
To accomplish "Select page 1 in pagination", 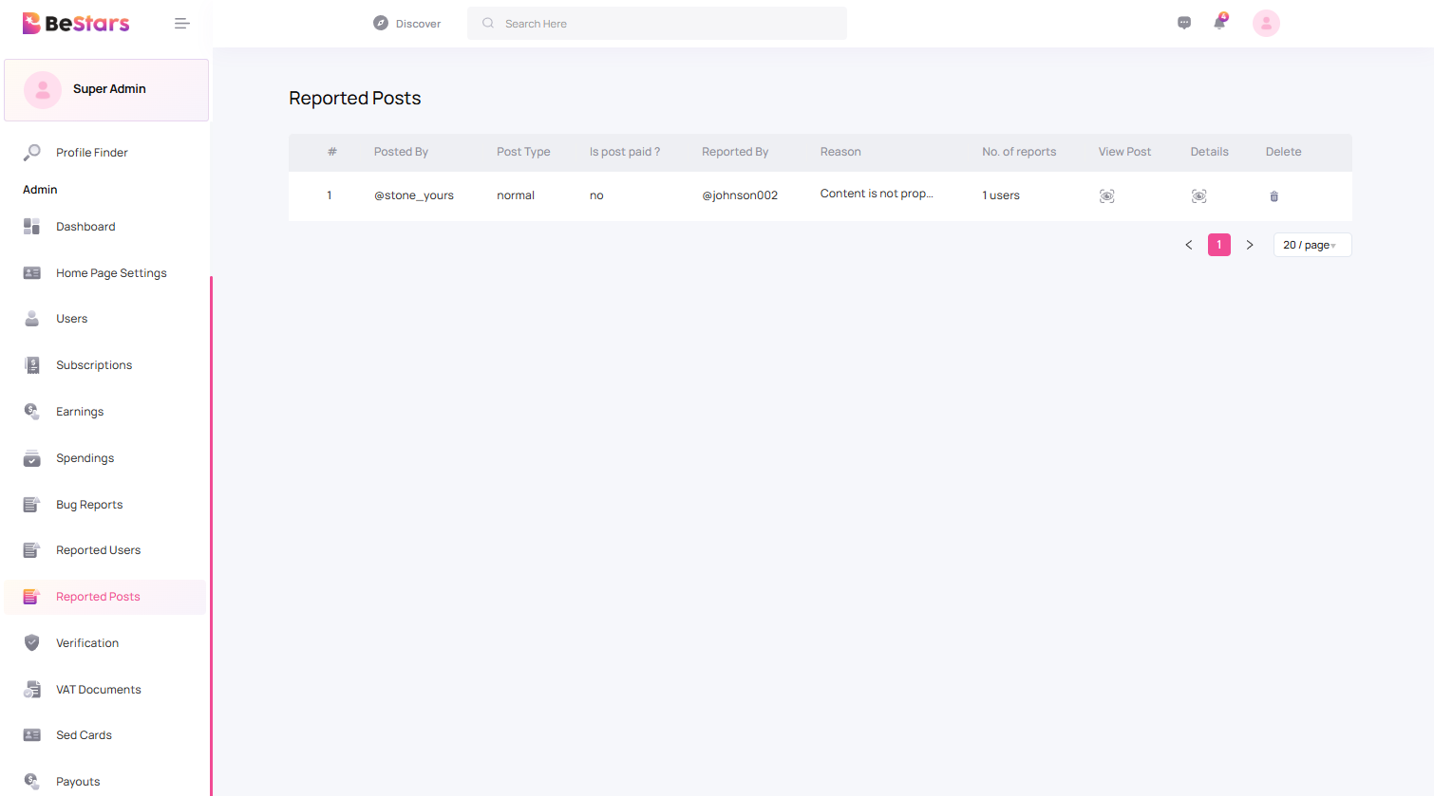I will tap(1219, 245).
